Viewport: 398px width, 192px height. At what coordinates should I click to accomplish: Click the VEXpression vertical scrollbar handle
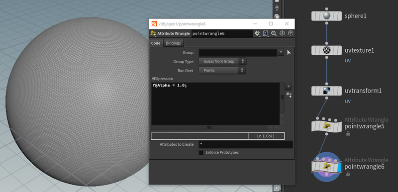(282, 97)
